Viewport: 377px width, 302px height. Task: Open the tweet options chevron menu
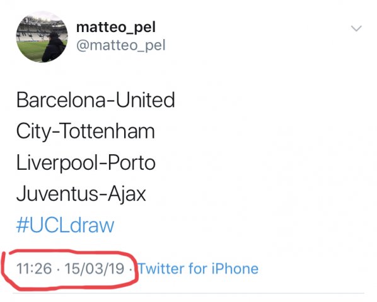pos(356,28)
